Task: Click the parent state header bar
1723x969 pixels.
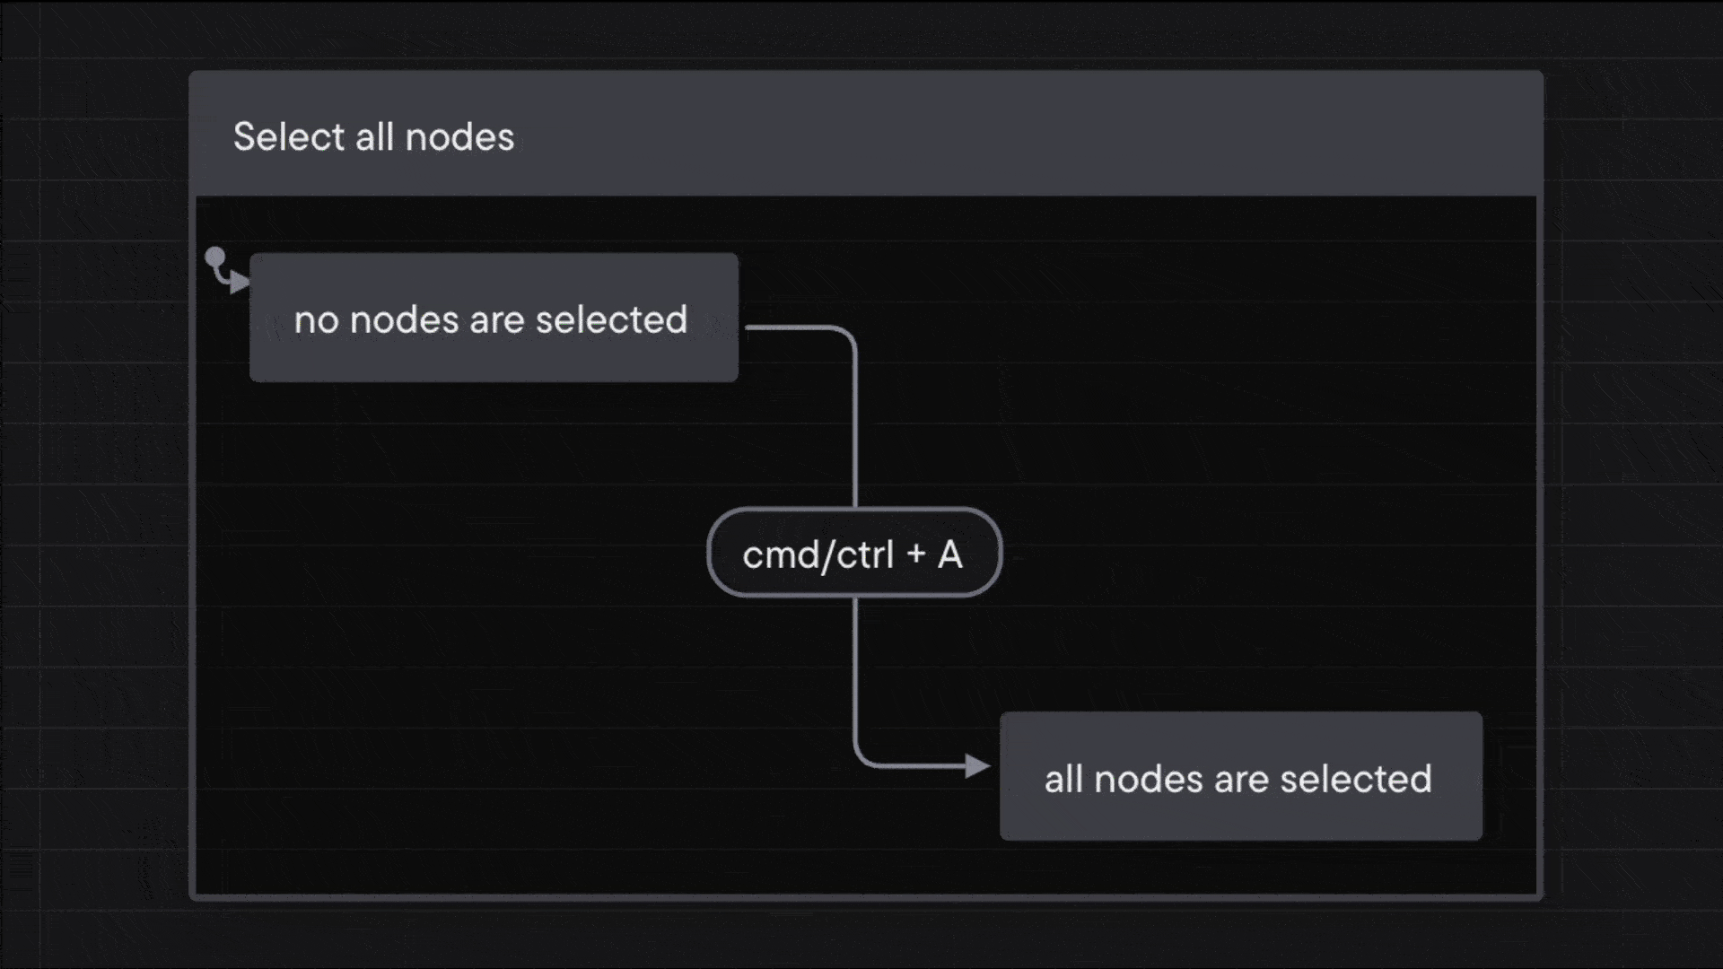Action: pos(987,135)
